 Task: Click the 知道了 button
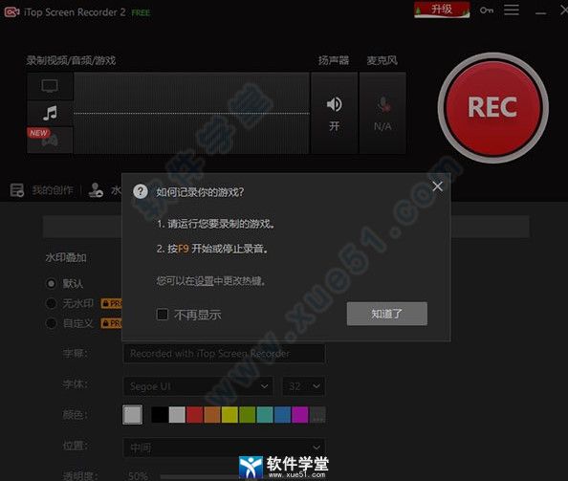pos(387,314)
